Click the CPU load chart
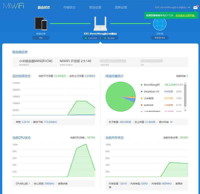The width and height of the screenshot is (200, 194). click(x=54, y=160)
